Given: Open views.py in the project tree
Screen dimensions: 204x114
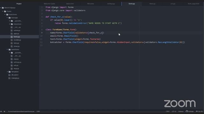Looking at the screenshot, I should pos(17,46).
